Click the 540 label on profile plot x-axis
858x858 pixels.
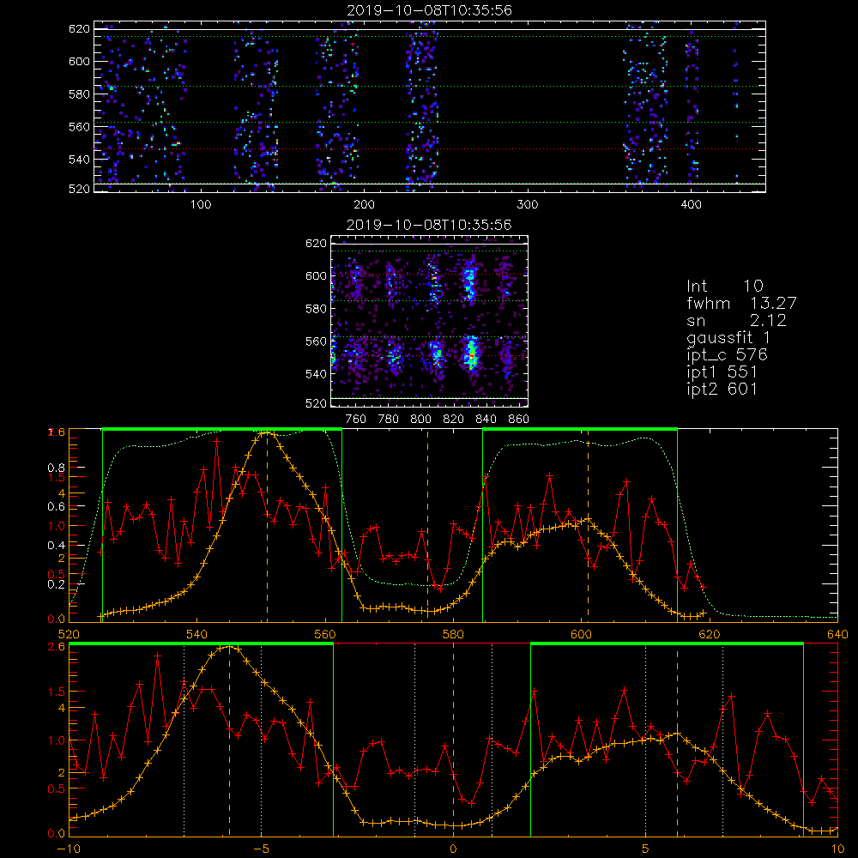coord(197,635)
